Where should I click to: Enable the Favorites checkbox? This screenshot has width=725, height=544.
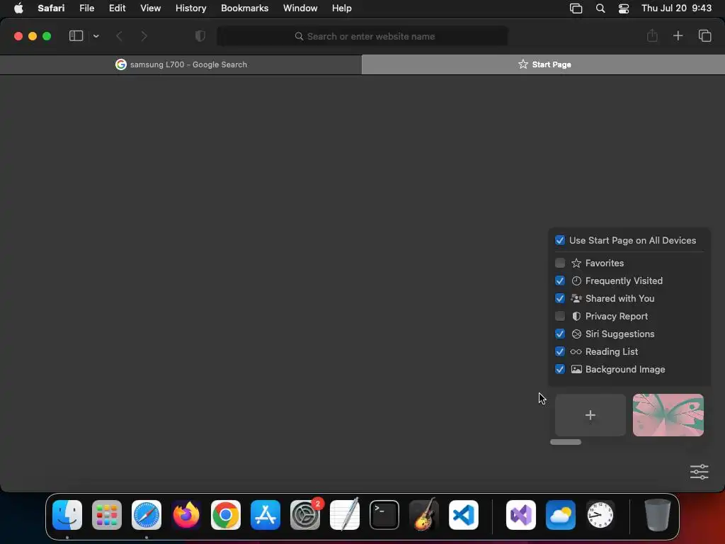point(560,263)
